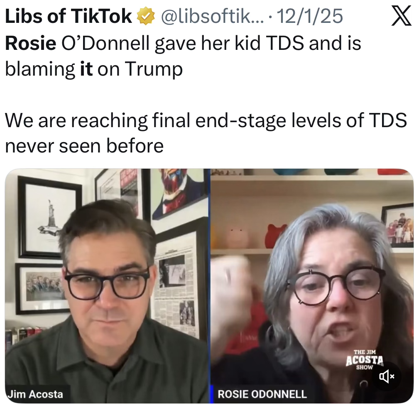This screenshot has height=408, width=414.
Task: Click The Jim Acosta Show watermark logo
Action: pyautogui.click(x=364, y=360)
